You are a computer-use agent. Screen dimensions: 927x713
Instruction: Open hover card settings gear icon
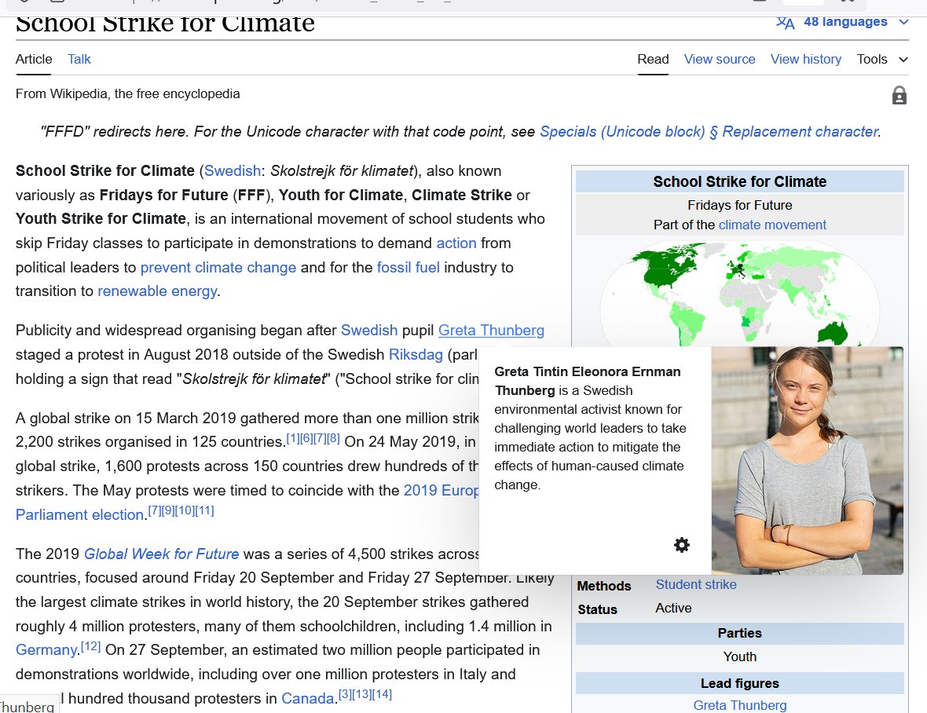coord(682,545)
